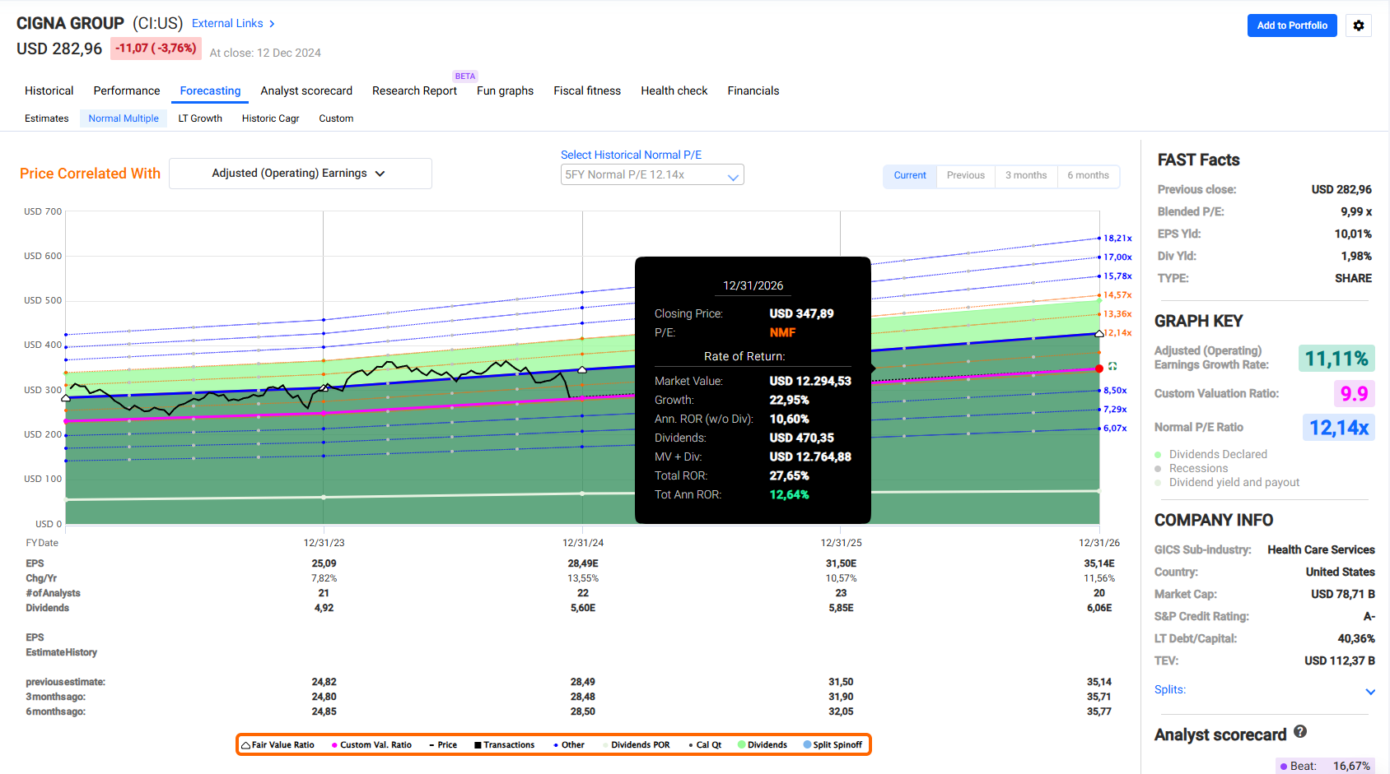Select the LT Growth sub-tab
1390x774 pixels.
coord(200,118)
